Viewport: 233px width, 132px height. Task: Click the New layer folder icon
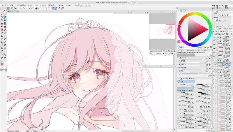tap(219, 34)
